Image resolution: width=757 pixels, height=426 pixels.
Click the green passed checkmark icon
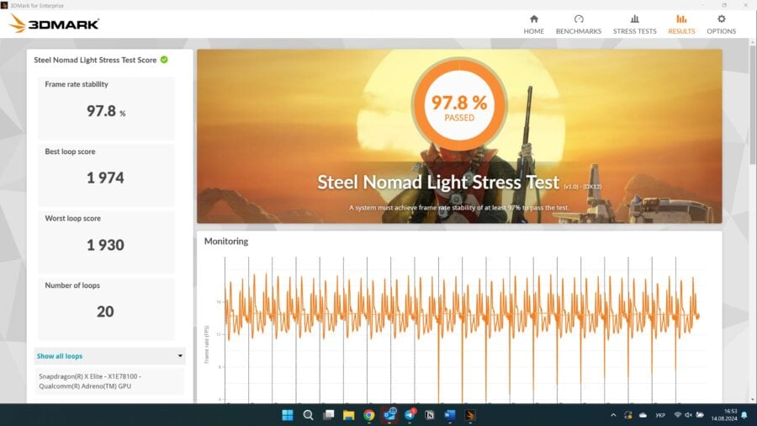click(x=164, y=60)
